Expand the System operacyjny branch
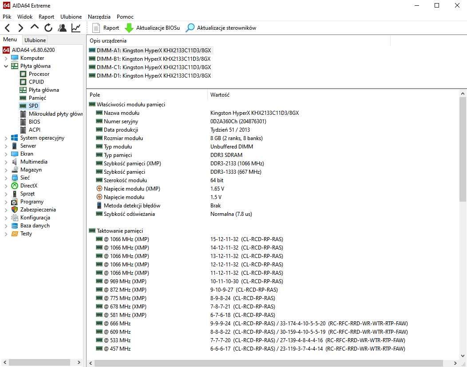 (x=6, y=138)
